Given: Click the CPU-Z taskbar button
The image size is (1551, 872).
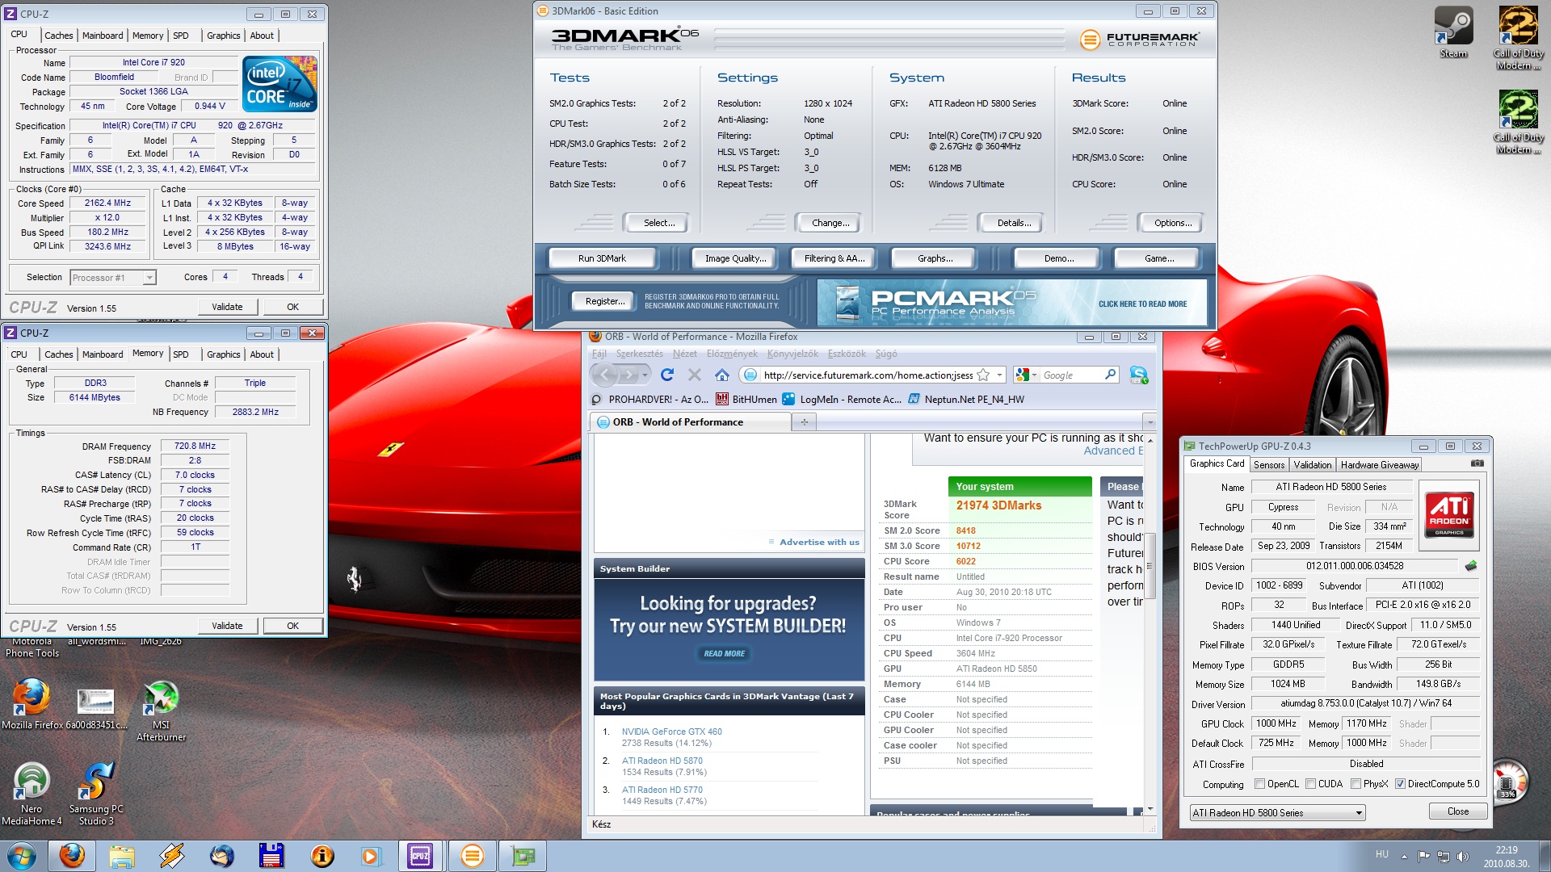Looking at the screenshot, I should click(421, 855).
